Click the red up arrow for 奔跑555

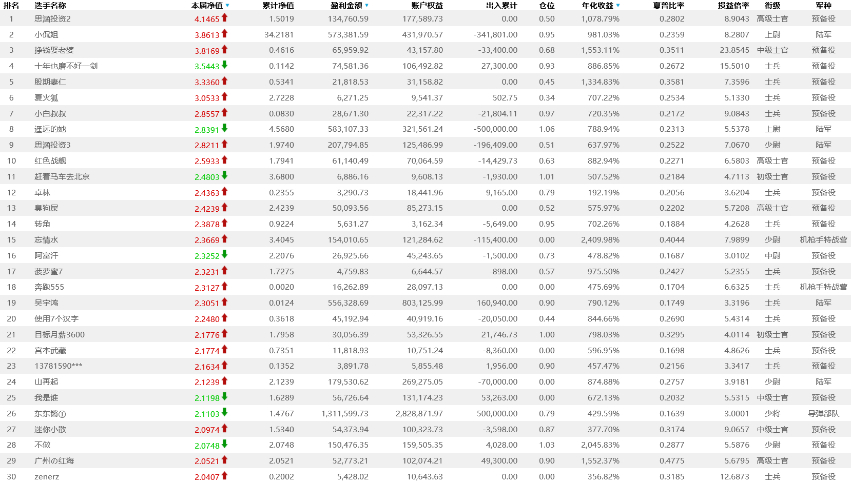(224, 286)
